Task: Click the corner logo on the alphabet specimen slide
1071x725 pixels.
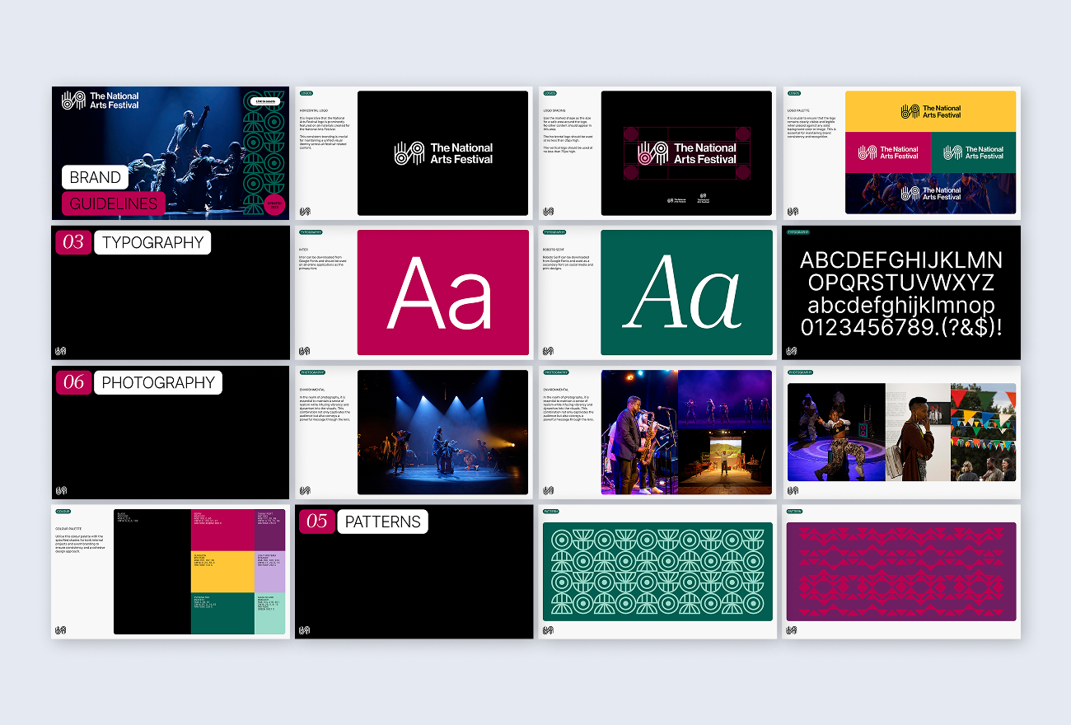Action: point(793,351)
